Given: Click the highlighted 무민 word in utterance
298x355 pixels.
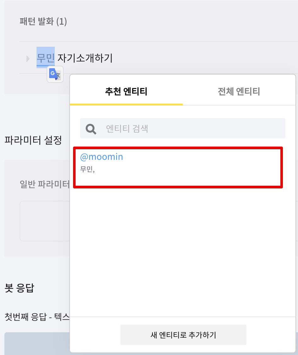Looking at the screenshot, I should (x=46, y=58).
